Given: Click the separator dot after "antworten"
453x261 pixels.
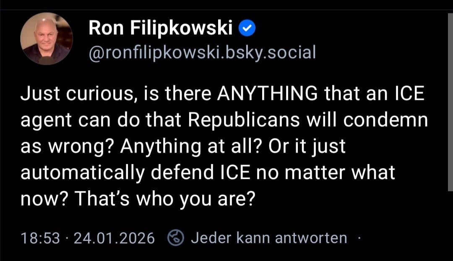Looking at the screenshot, I should pos(359,238).
